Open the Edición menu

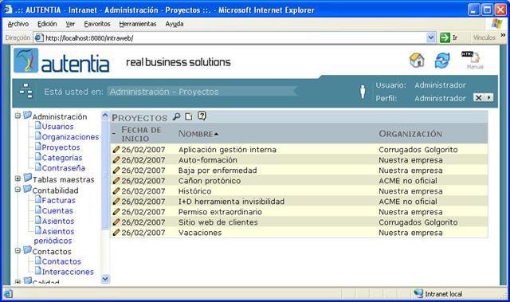pyautogui.click(x=47, y=24)
